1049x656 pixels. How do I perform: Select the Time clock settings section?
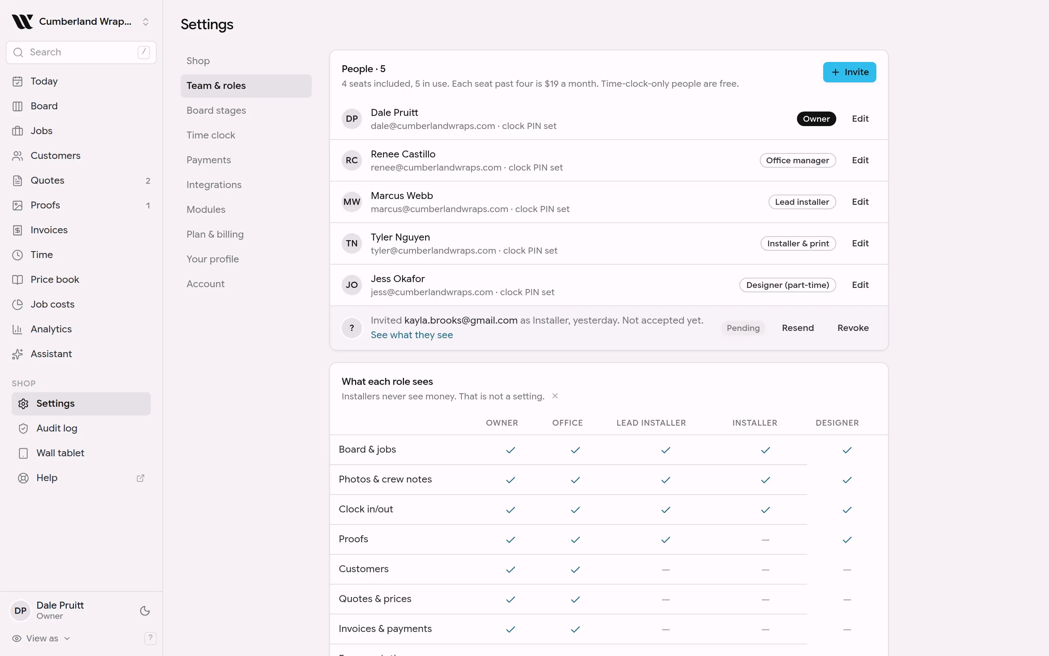click(246, 135)
